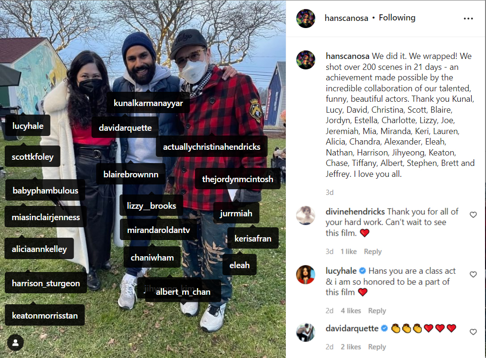Image resolution: width=486 pixels, height=358 pixels.
Task: Open the kunalkarmanayyar photo tag
Action: [x=148, y=103]
